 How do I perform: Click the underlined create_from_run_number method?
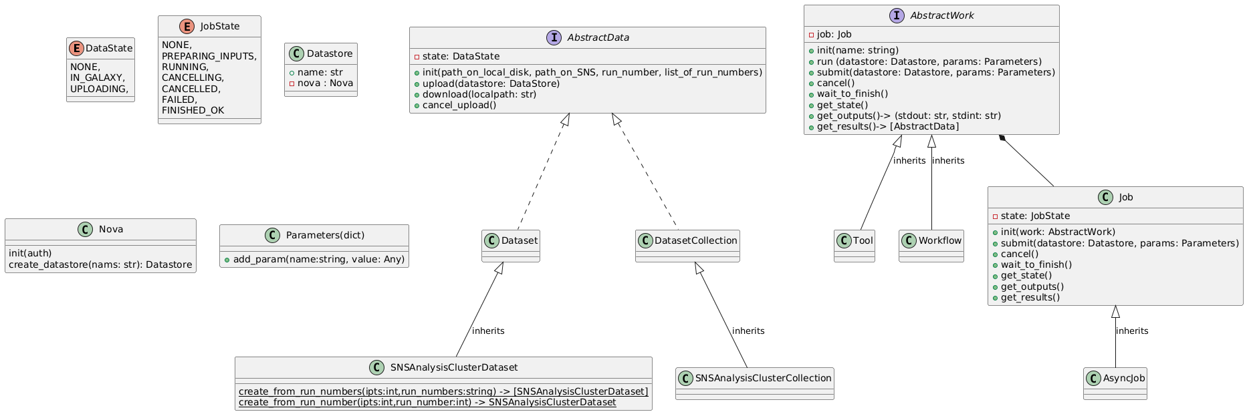[x=427, y=402]
